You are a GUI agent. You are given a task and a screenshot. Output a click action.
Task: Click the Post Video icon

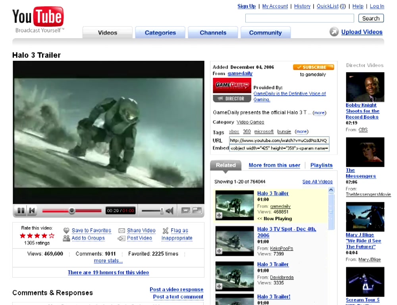coord(121,238)
